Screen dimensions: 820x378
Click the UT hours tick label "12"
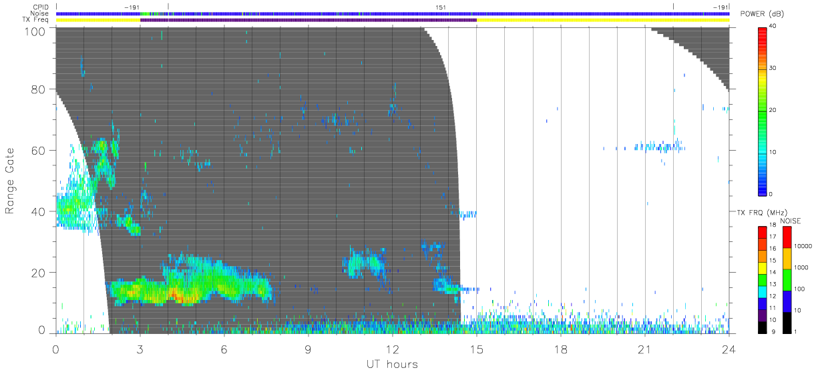coord(392,349)
